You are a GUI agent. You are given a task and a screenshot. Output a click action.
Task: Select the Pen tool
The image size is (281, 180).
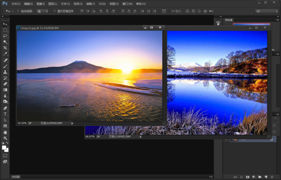pos(5,108)
